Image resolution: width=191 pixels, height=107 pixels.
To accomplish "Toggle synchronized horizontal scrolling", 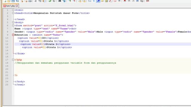I will (x=84, y=1).
